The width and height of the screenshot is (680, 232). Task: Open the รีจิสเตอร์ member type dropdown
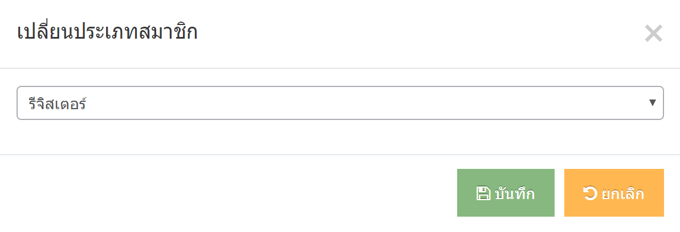pyautogui.click(x=340, y=103)
